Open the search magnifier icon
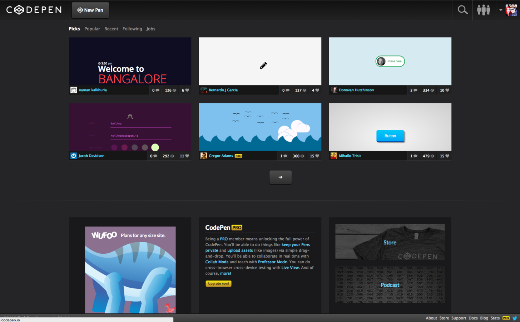Viewport: 520px width, 322px height. [x=462, y=10]
